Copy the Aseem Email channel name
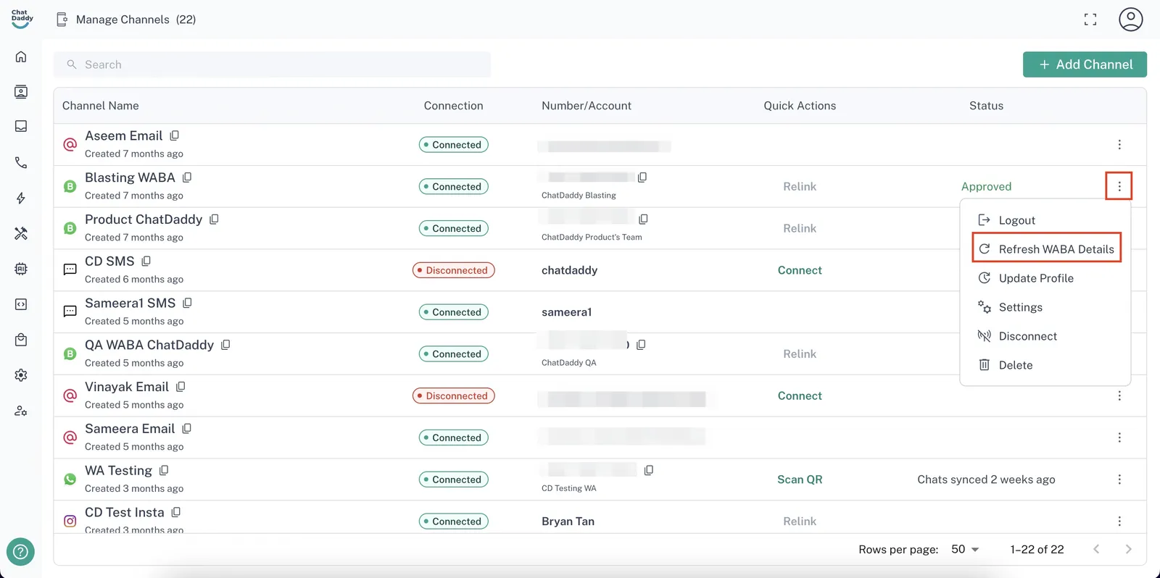Viewport: 1160px width, 578px height. (x=175, y=135)
